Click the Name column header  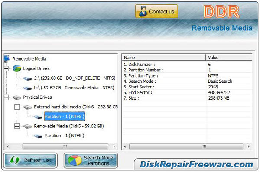(164, 58)
